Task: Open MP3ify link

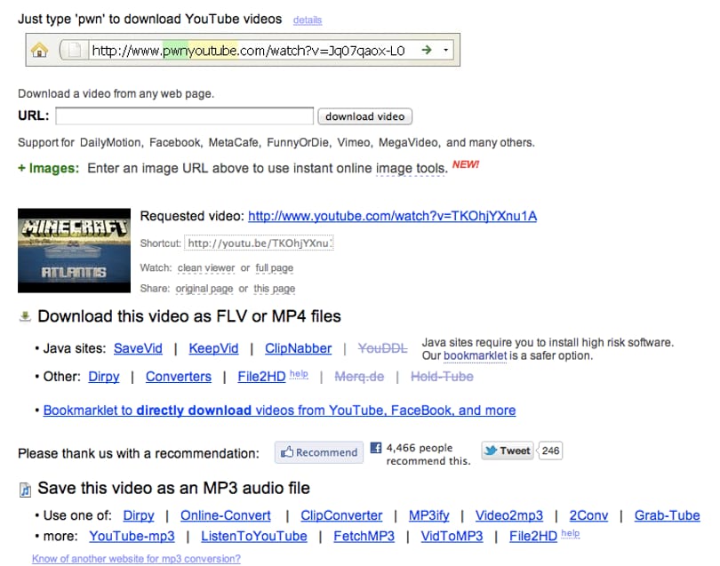Action: click(x=428, y=515)
